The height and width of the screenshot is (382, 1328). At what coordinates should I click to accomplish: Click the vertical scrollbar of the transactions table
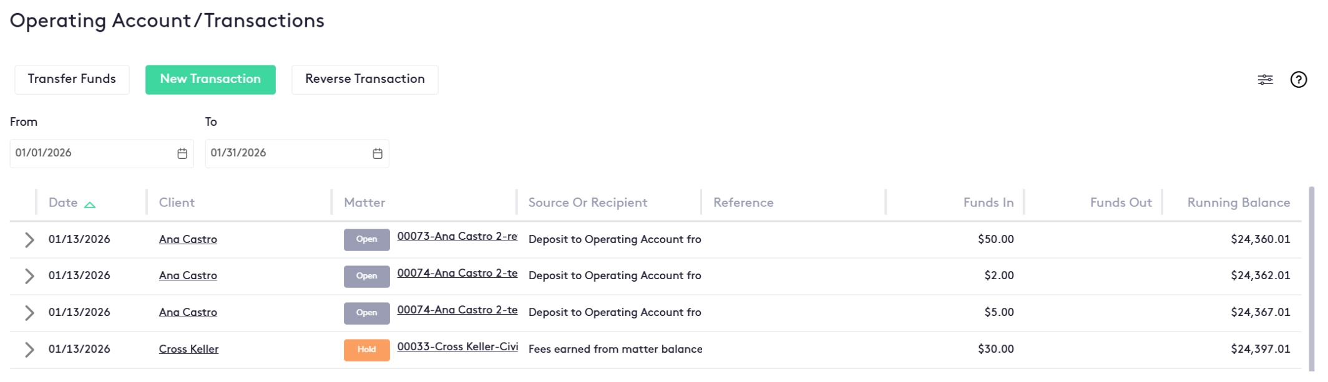[x=1311, y=280]
